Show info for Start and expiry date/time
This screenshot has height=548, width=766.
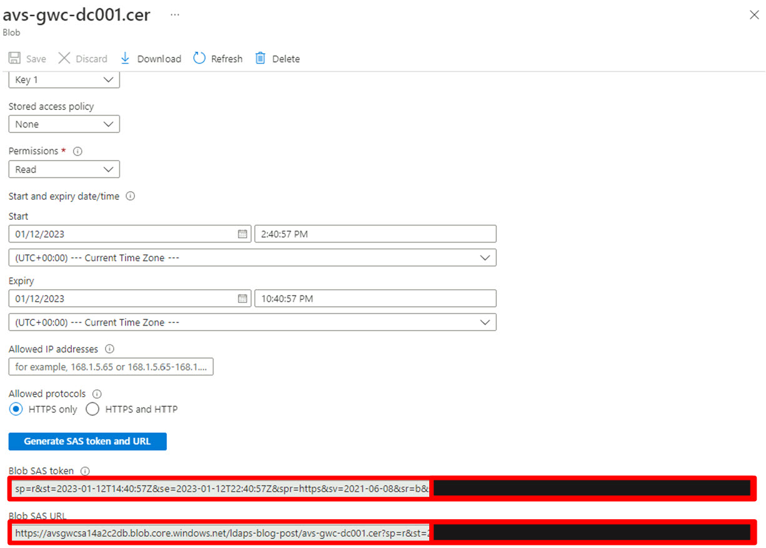[130, 196]
